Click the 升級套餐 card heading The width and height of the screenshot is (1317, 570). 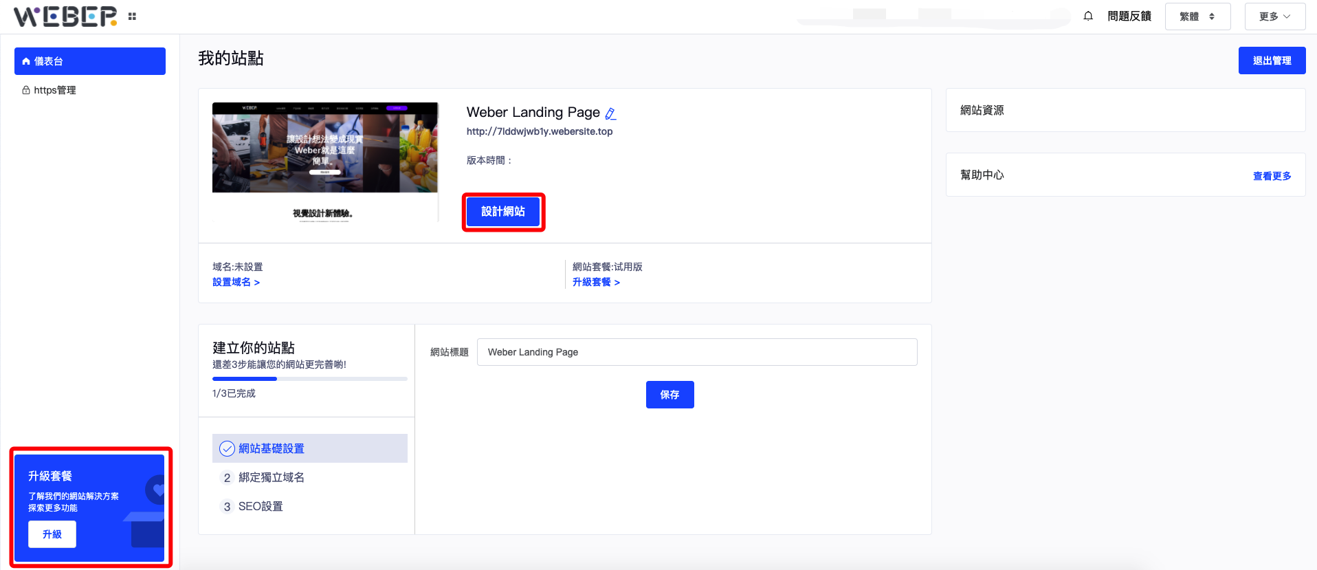coord(50,476)
